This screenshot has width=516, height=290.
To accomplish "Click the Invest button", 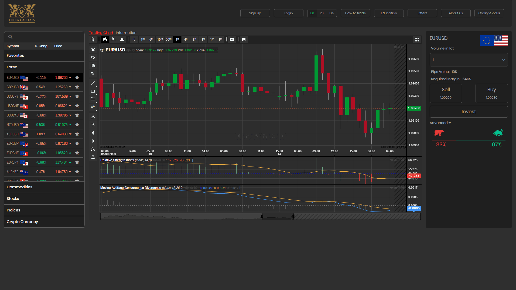I will [x=469, y=112].
